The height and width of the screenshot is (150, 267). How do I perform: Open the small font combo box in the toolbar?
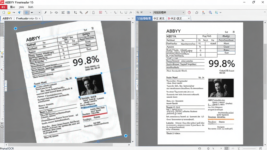143,12
